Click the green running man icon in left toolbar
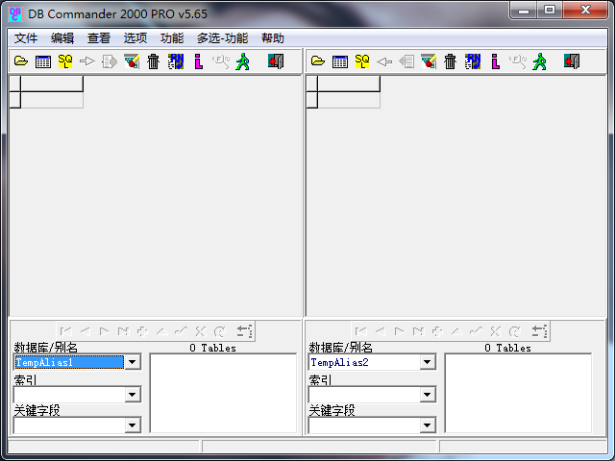This screenshot has width=615, height=461. [x=243, y=61]
